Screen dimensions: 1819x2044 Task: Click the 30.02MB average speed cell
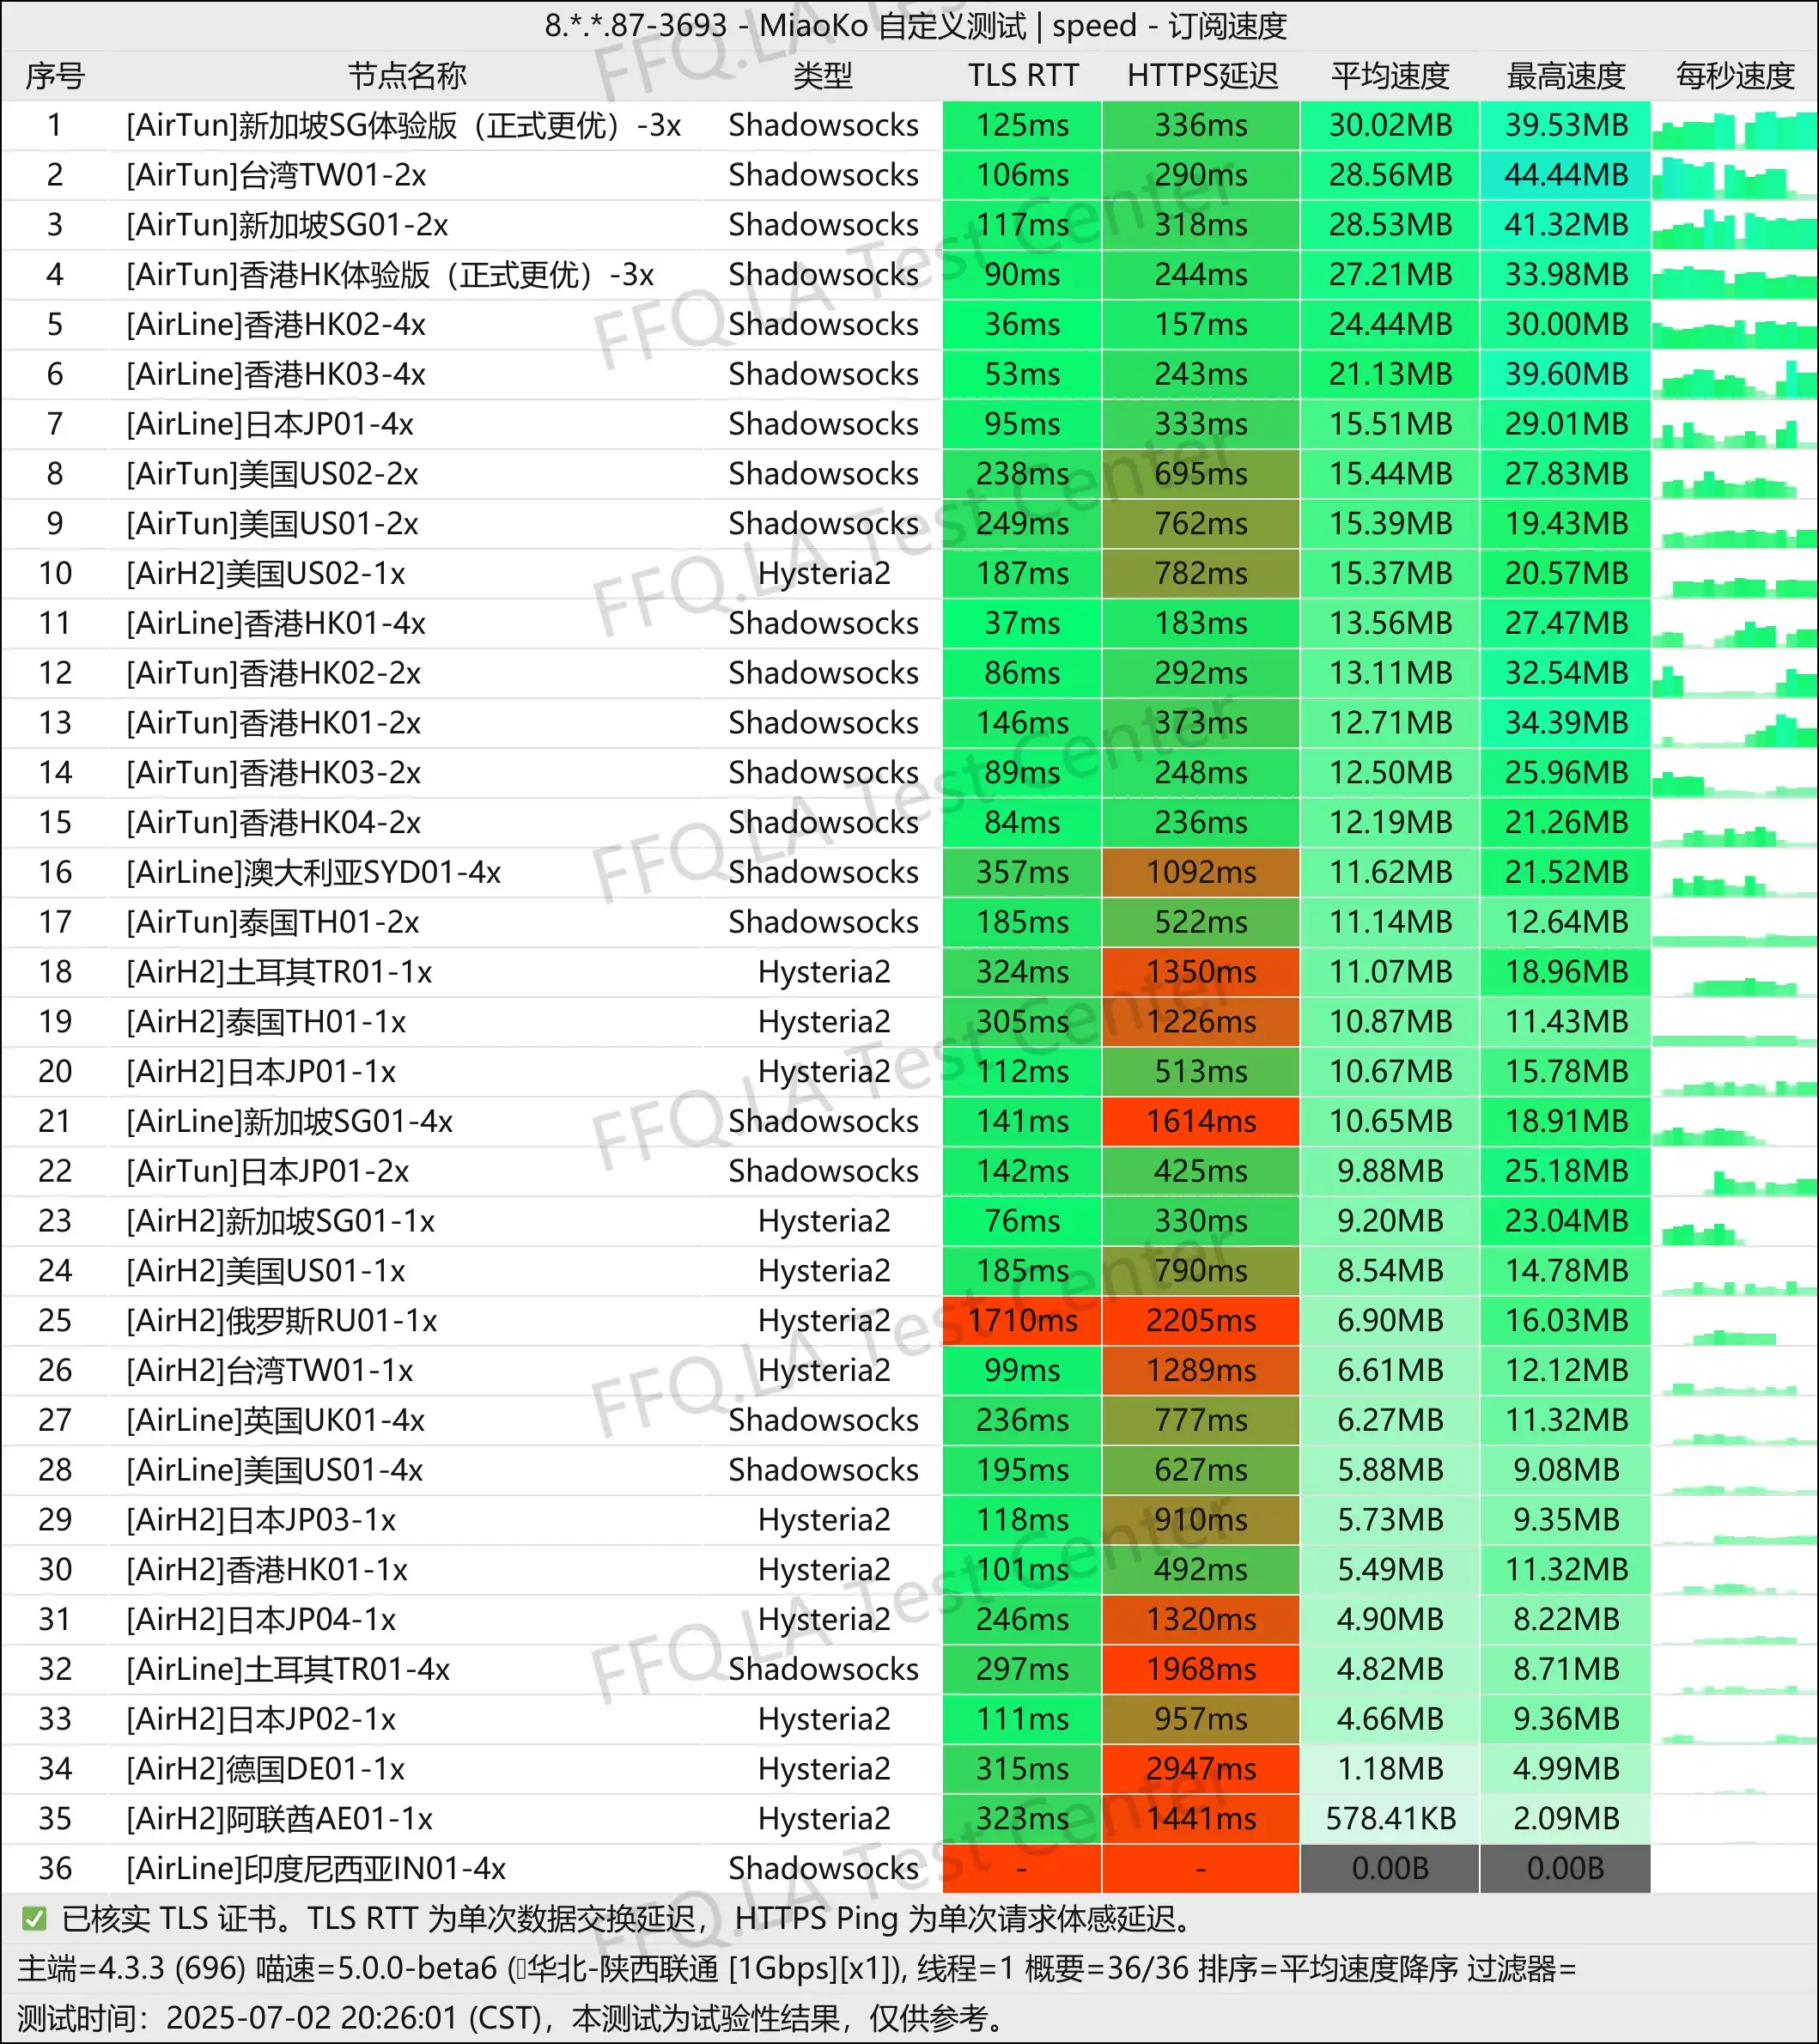pyautogui.click(x=1390, y=125)
